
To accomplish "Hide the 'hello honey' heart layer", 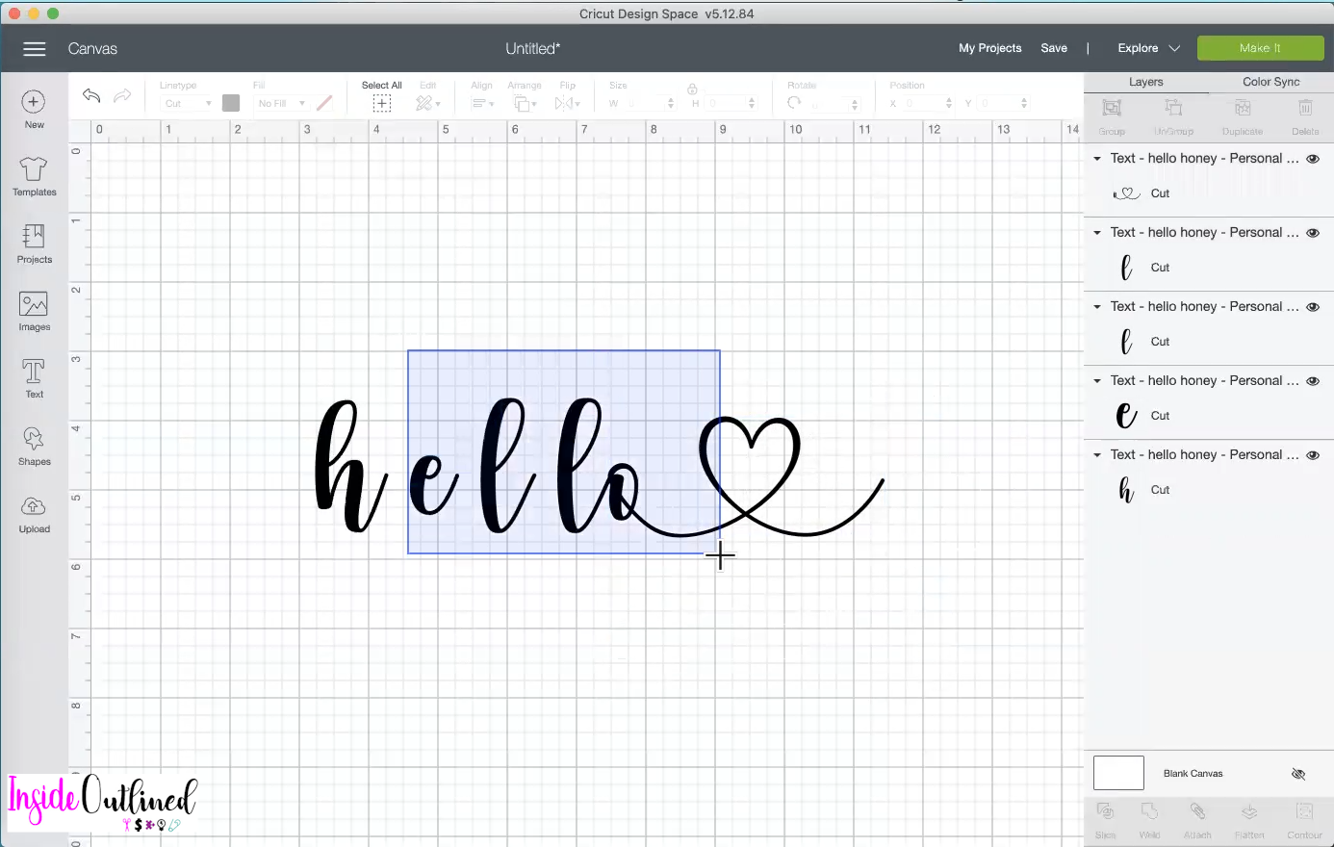I will point(1313,158).
